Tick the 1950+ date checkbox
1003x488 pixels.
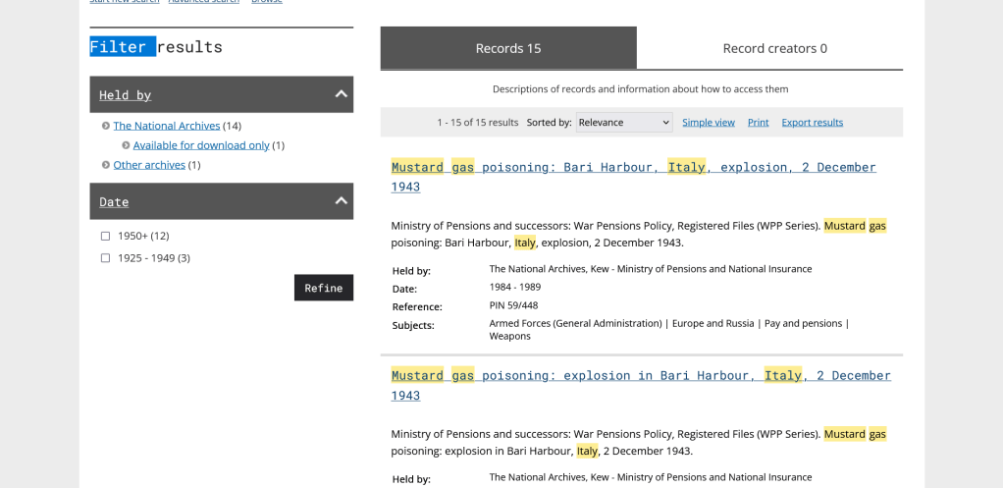[x=106, y=236]
